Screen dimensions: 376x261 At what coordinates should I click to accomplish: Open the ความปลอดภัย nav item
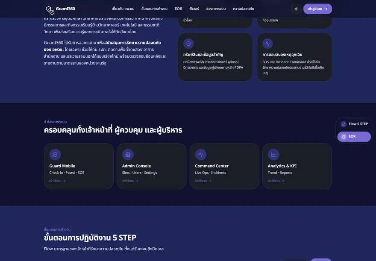[244, 9]
